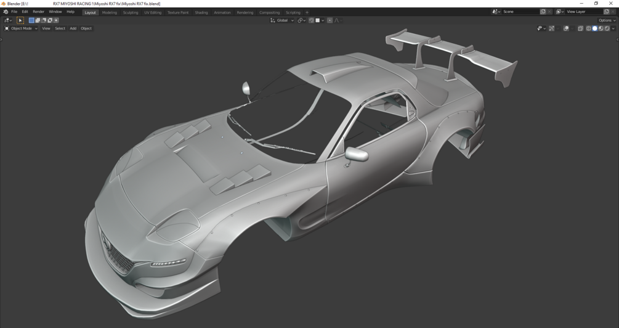The image size is (619, 328).
Task: Switch to the Texture Paint workspace tab
Action: 178,13
